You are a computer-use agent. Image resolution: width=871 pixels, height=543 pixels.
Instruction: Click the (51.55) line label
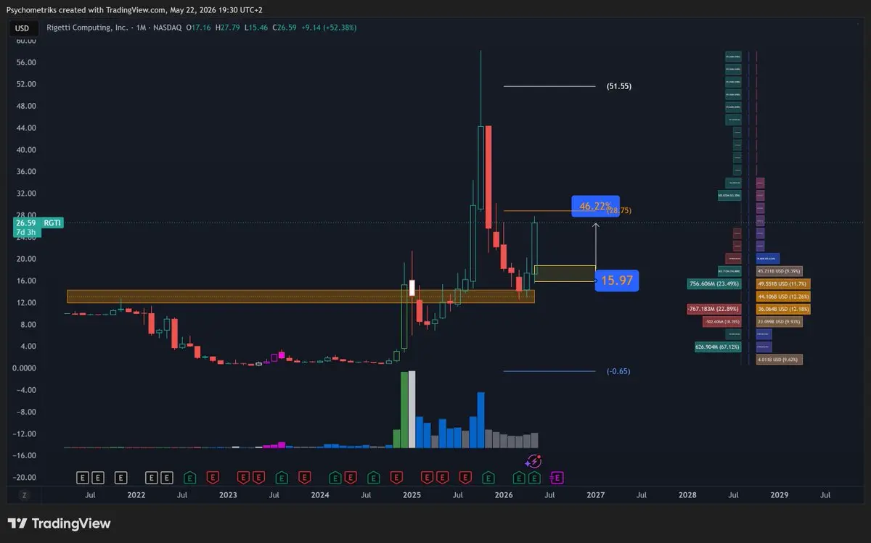[619, 86]
